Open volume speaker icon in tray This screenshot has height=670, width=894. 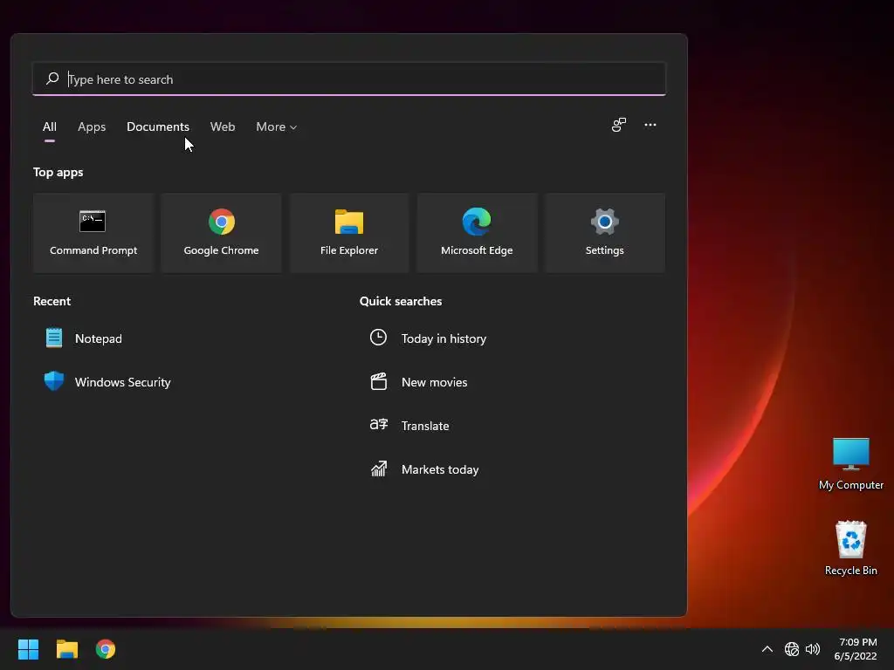click(x=813, y=649)
